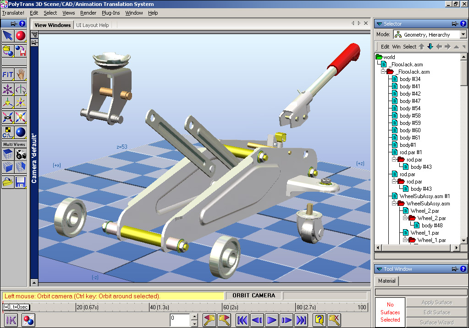
Task: Click the Material tab in Tool Window
Action: 387,281
